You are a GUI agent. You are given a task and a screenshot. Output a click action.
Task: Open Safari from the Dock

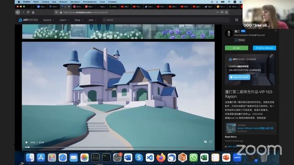(x=62, y=158)
